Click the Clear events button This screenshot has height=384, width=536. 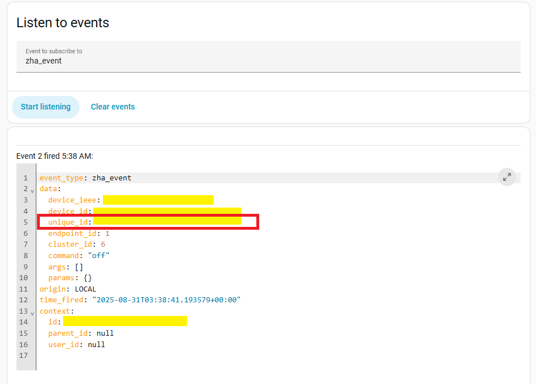[113, 107]
